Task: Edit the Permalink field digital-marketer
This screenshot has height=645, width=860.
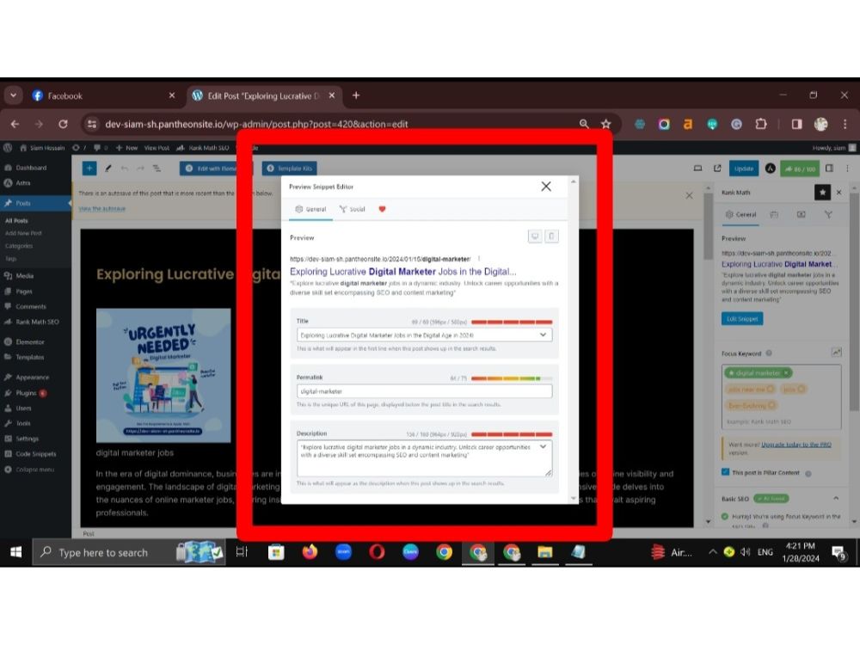Action: coord(424,391)
